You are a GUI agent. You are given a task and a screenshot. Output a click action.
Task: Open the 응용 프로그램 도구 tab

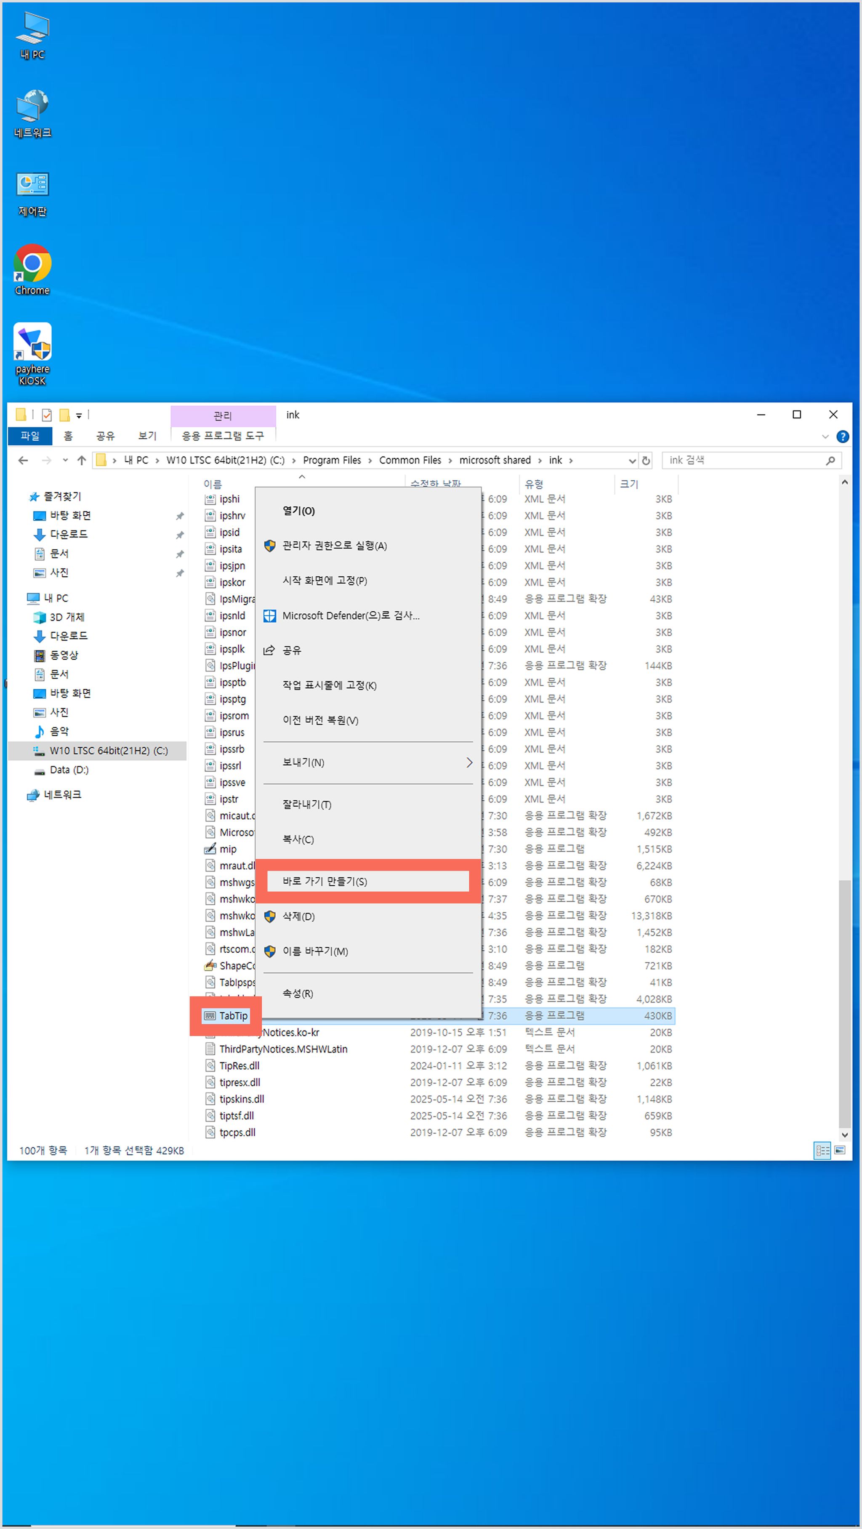tap(223, 436)
